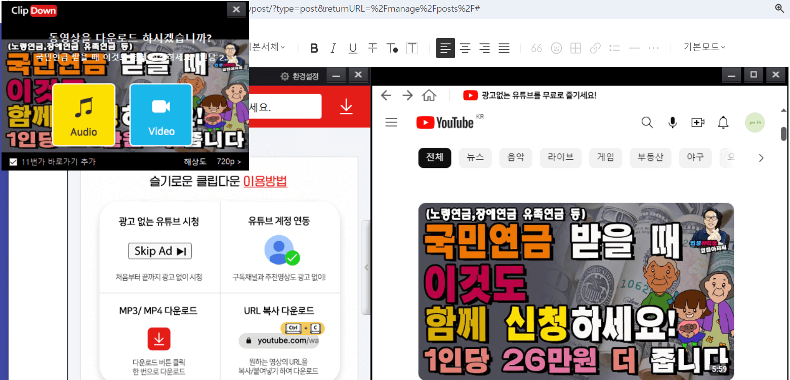Screen dimensions: 790x380
Task: Click the ClipDown URL input field
Action: click(285, 107)
